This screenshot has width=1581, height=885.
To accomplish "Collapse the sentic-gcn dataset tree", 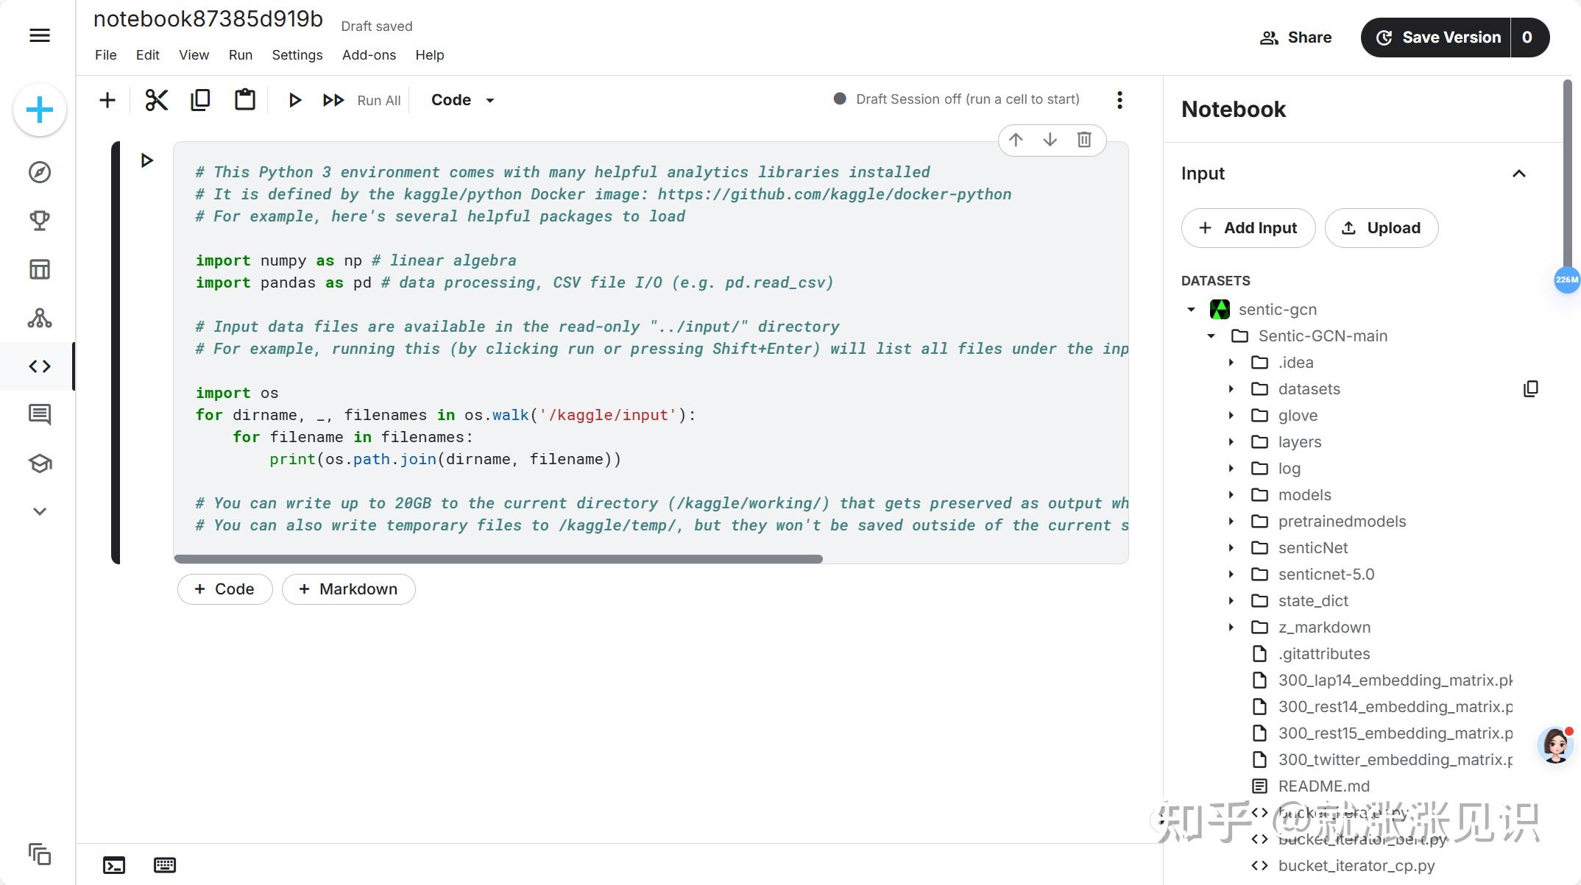I will (x=1191, y=310).
